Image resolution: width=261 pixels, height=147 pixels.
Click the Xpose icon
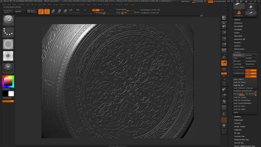224,132
